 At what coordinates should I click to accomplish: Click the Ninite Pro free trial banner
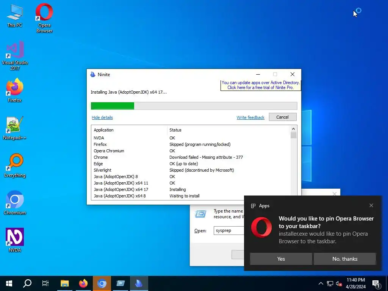(261, 85)
